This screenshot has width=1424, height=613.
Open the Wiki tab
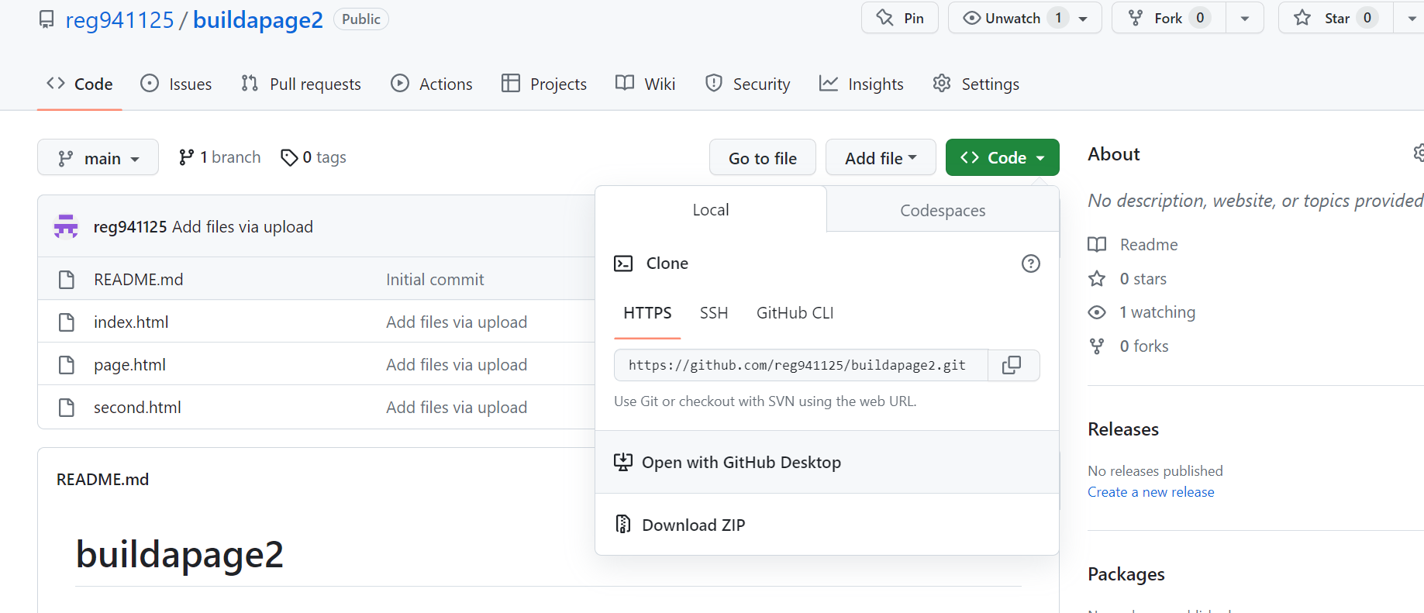point(645,84)
